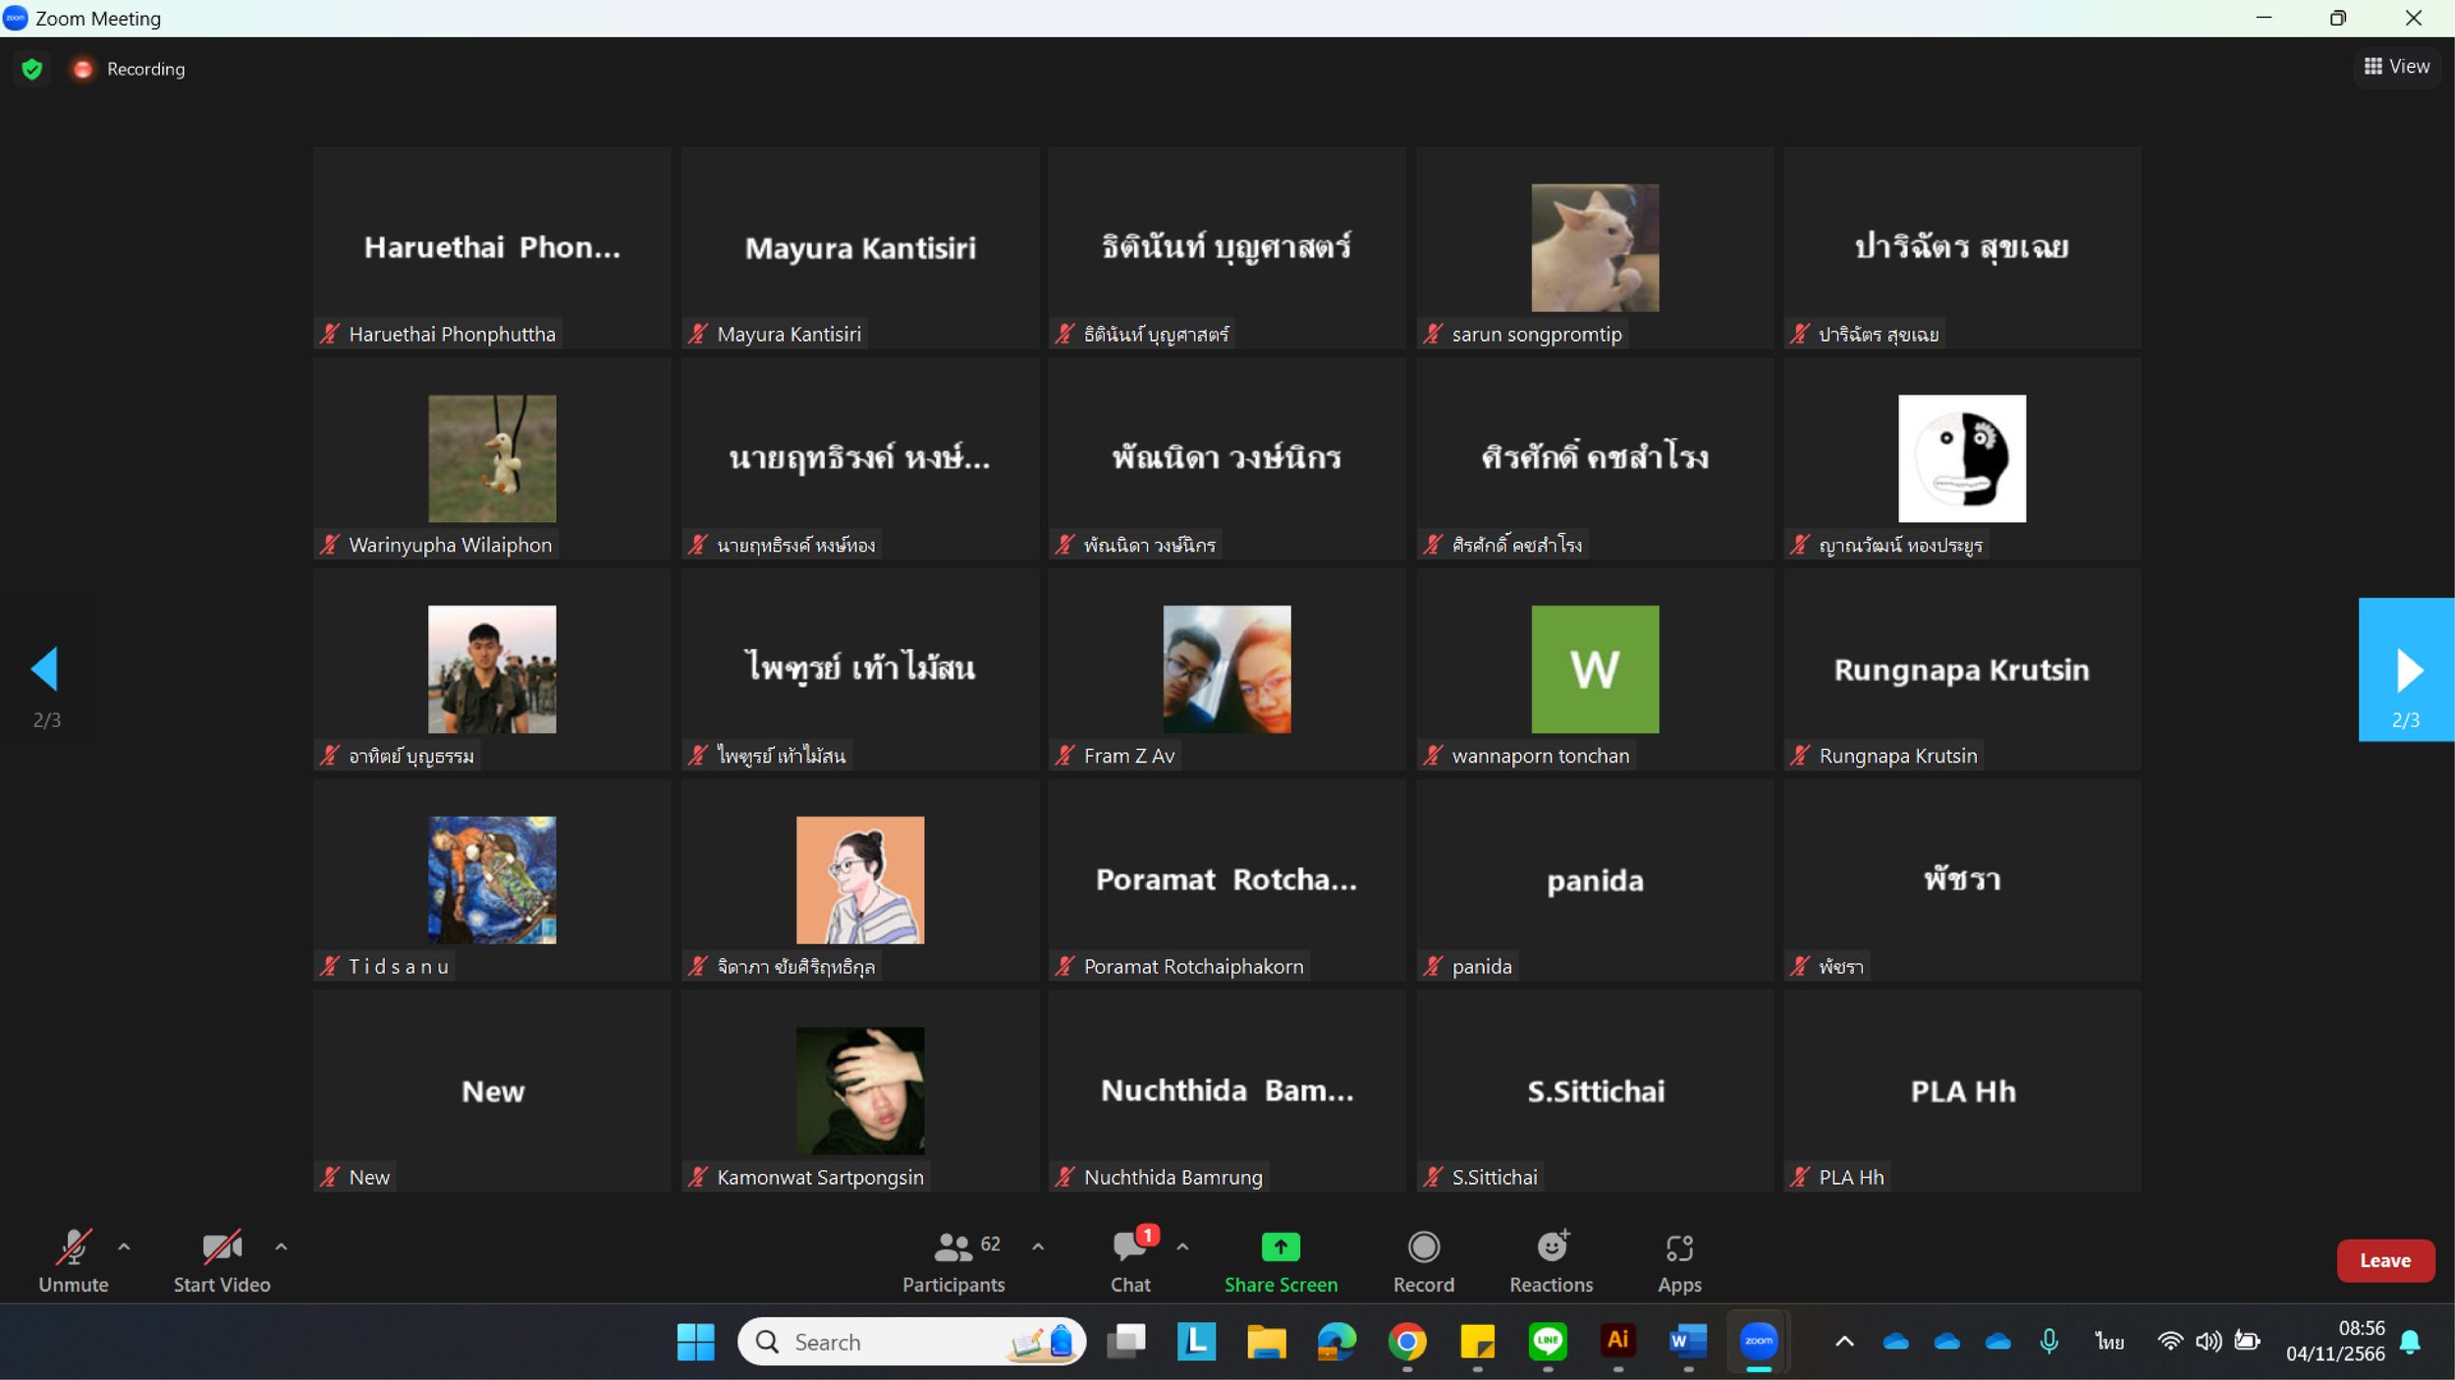This screenshot has width=2455, height=1380.
Task: Open the View layout menu
Action: pyautogui.click(x=2397, y=67)
